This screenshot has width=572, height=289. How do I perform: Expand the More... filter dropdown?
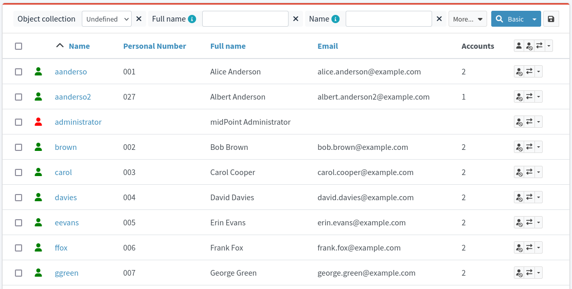[468, 19]
